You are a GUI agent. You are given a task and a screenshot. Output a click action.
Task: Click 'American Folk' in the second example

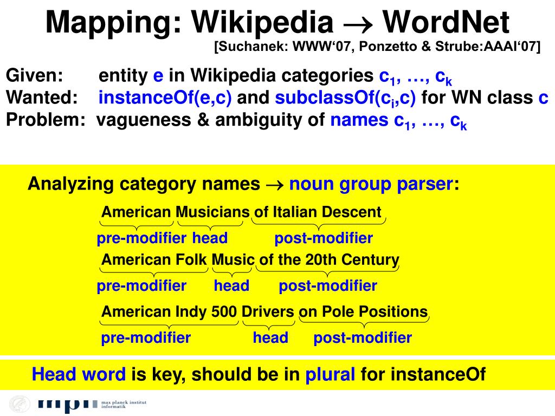click(x=154, y=259)
